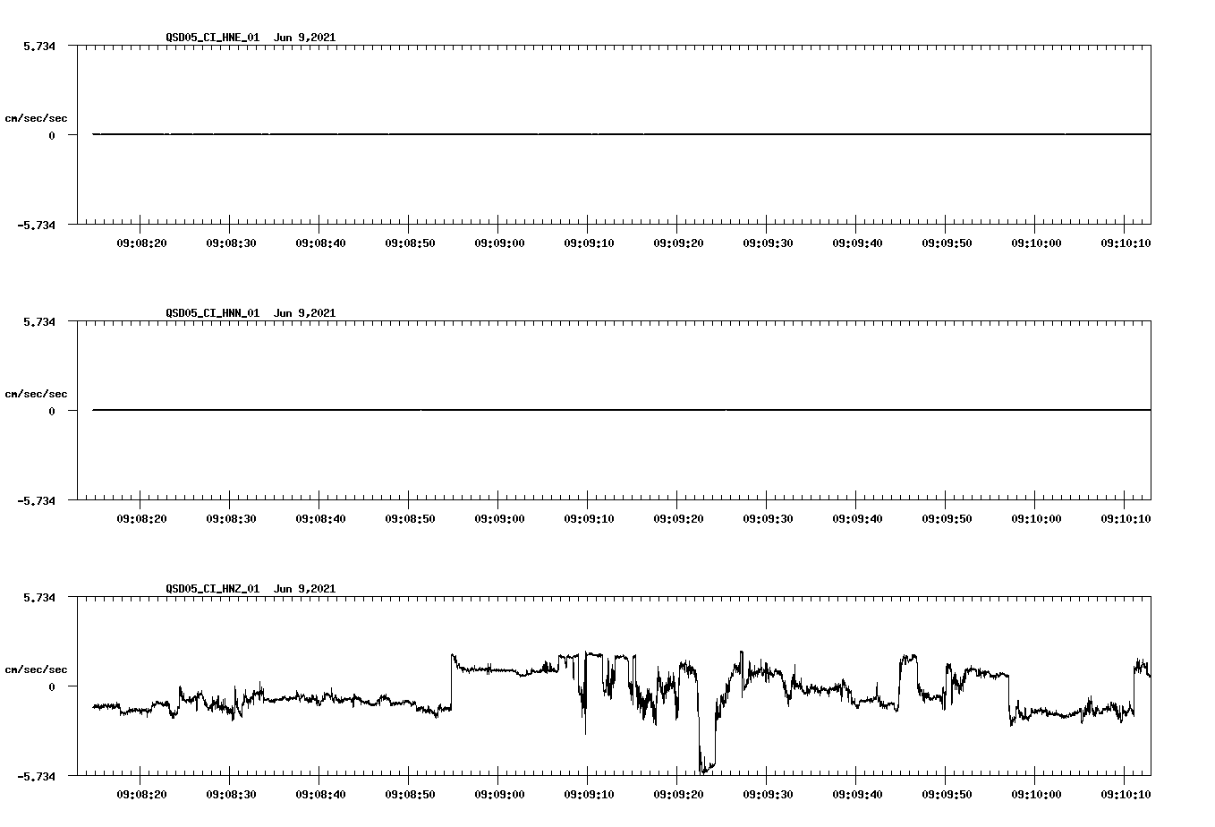1215x827 pixels.
Task: Select 09:09:20 time label under HNN plot
Action: point(678,518)
